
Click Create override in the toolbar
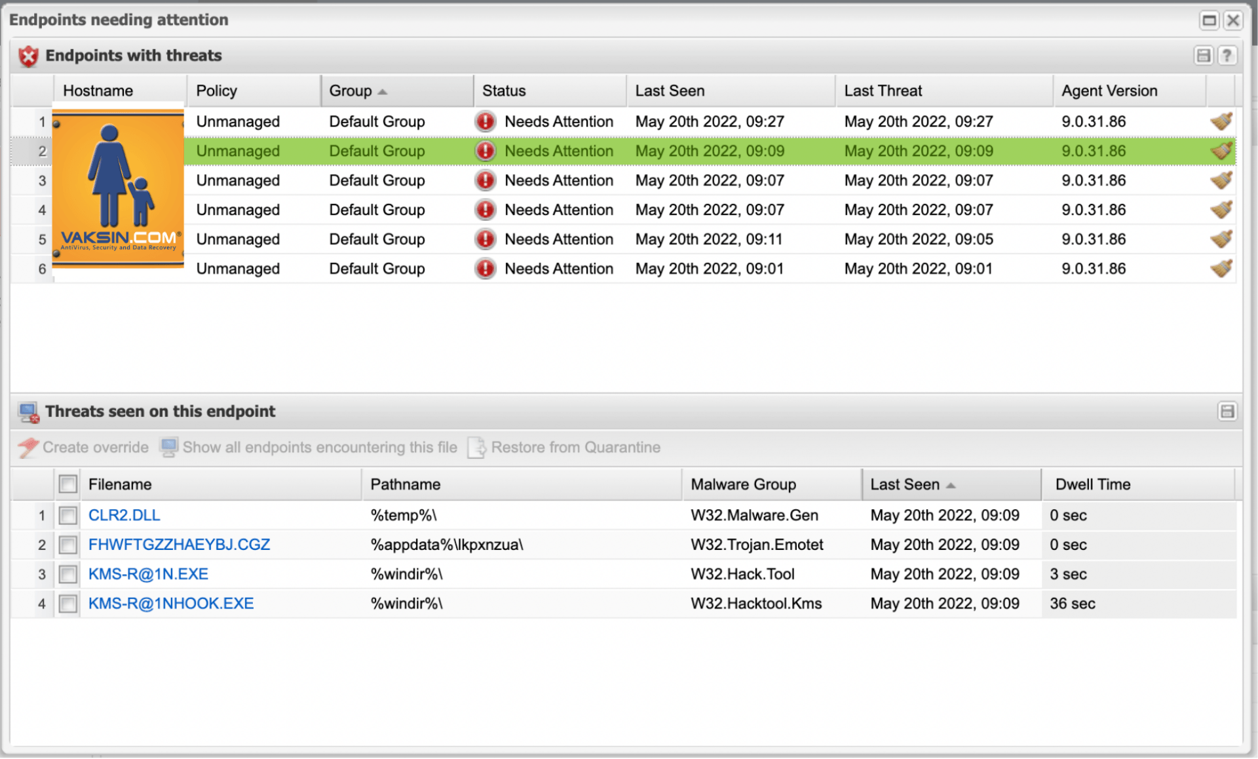pos(83,448)
